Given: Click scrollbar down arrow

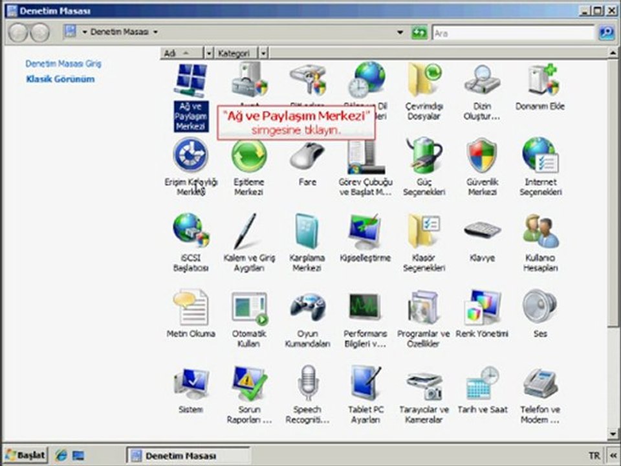Looking at the screenshot, I should coord(613,434).
